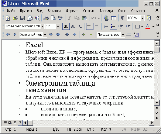Click the vertical scrollbar down arrow
The height and width of the screenshot is (134, 161).
coord(157,103)
